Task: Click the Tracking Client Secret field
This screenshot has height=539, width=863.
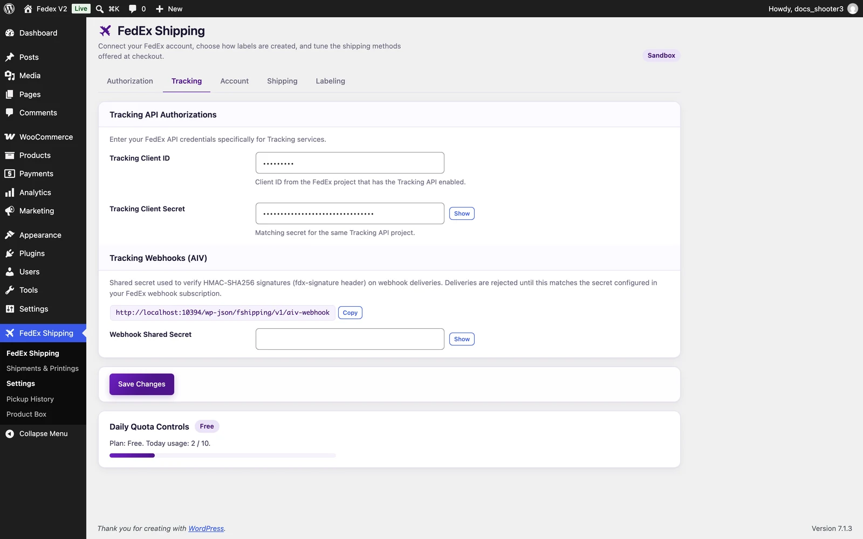Action: pos(350,213)
